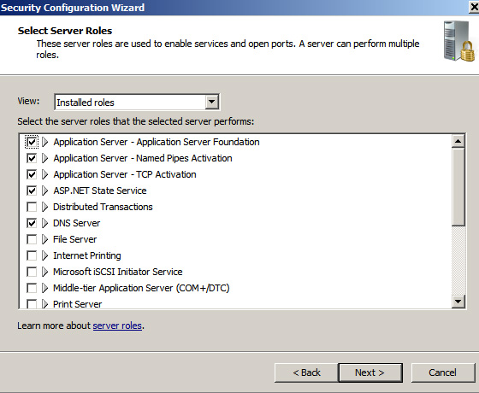
Task: Select 'Internet Printing' row text
Action: [x=87, y=255]
